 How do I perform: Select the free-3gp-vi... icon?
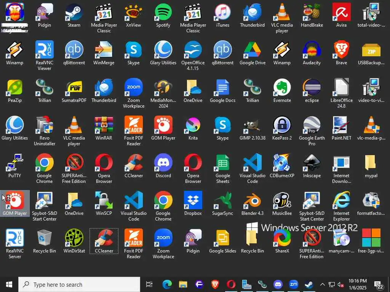coord(371,241)
